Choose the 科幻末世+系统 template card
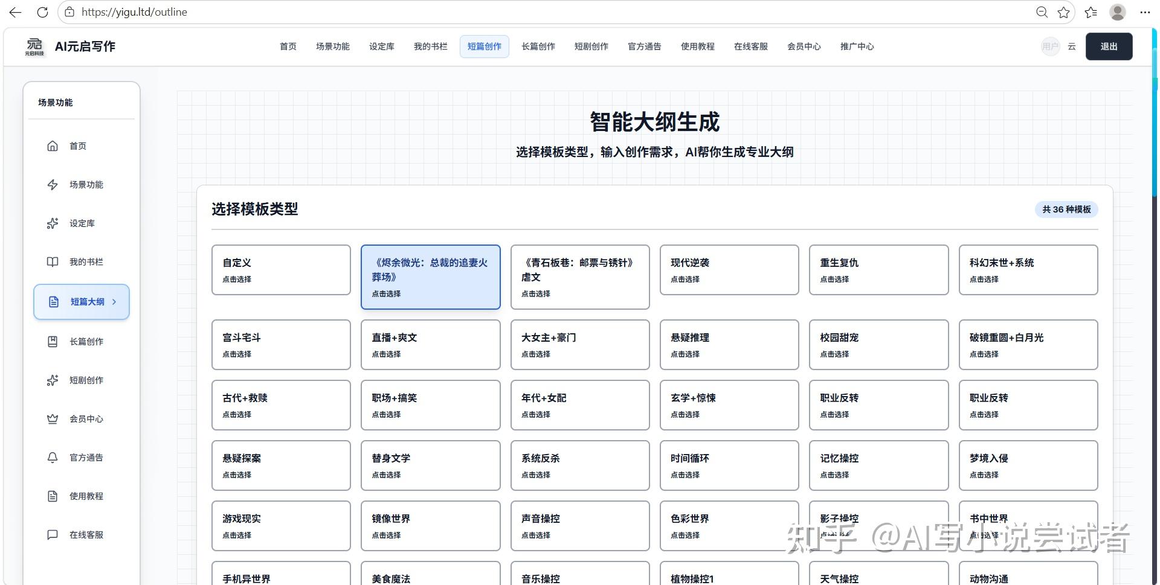 pyautogui.click(x=1028, y=270)
